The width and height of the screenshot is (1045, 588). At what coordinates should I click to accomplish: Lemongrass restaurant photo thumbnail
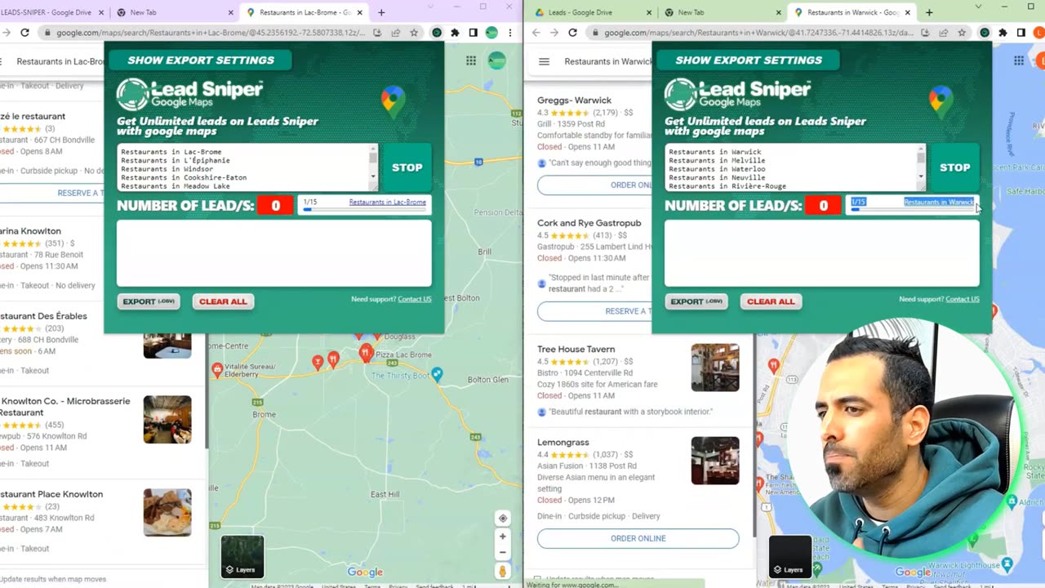[715, 461]
